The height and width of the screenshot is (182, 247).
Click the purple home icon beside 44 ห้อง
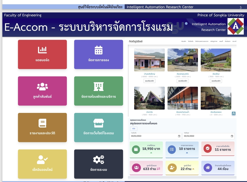(x=208, y=168)
